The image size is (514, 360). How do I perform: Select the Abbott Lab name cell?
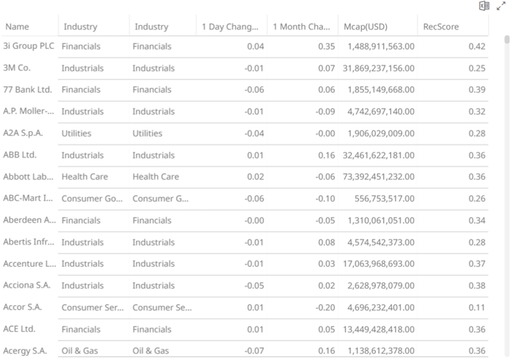[x=28, y=176]
